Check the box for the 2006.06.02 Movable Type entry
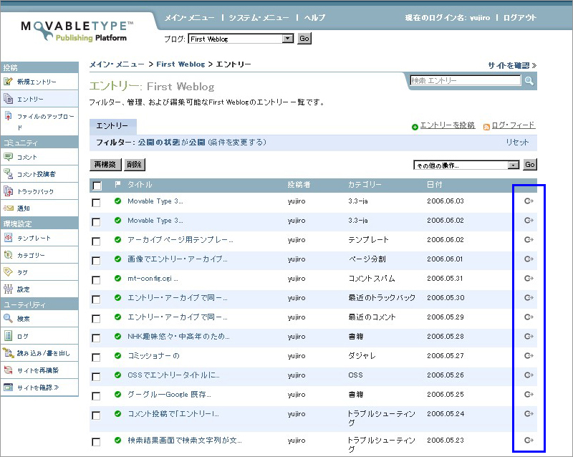 click(x=96, y=222)
